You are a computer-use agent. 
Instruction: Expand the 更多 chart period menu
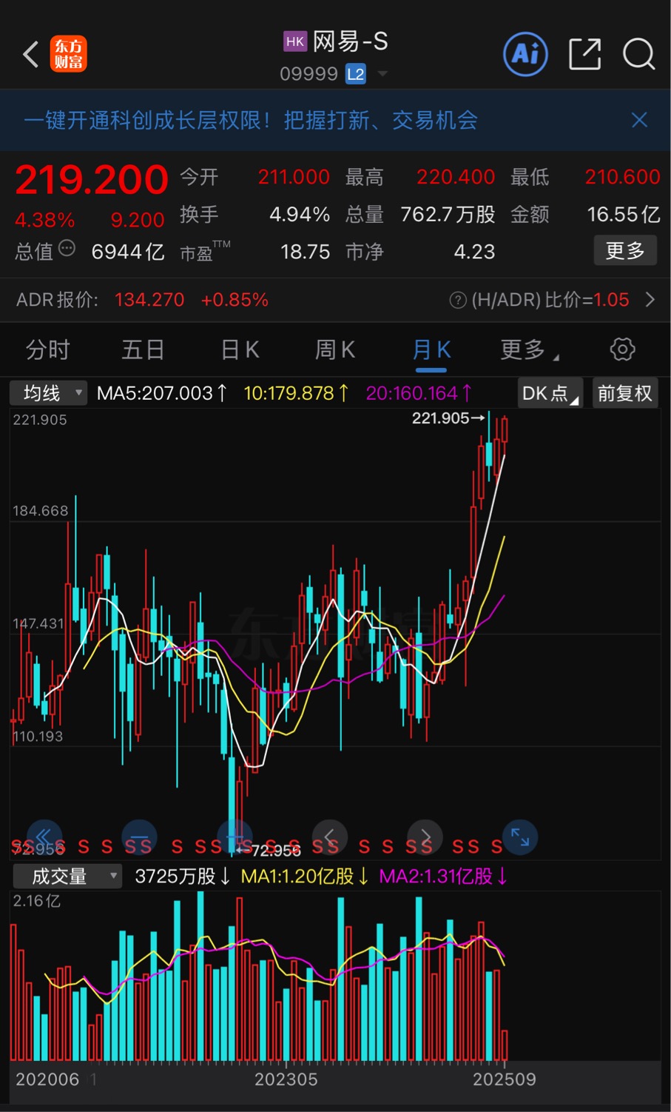(529, 349)
